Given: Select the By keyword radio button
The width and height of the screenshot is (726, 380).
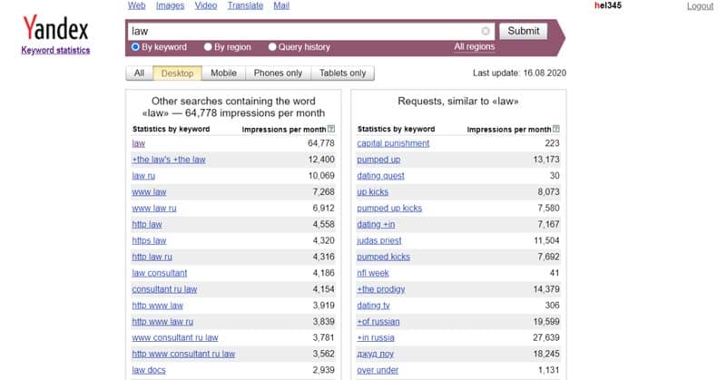Looking at the screenshot, I should click(x=135, y=47).
